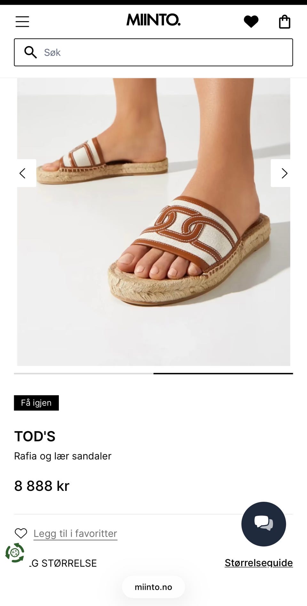Show previous product image

27,173
